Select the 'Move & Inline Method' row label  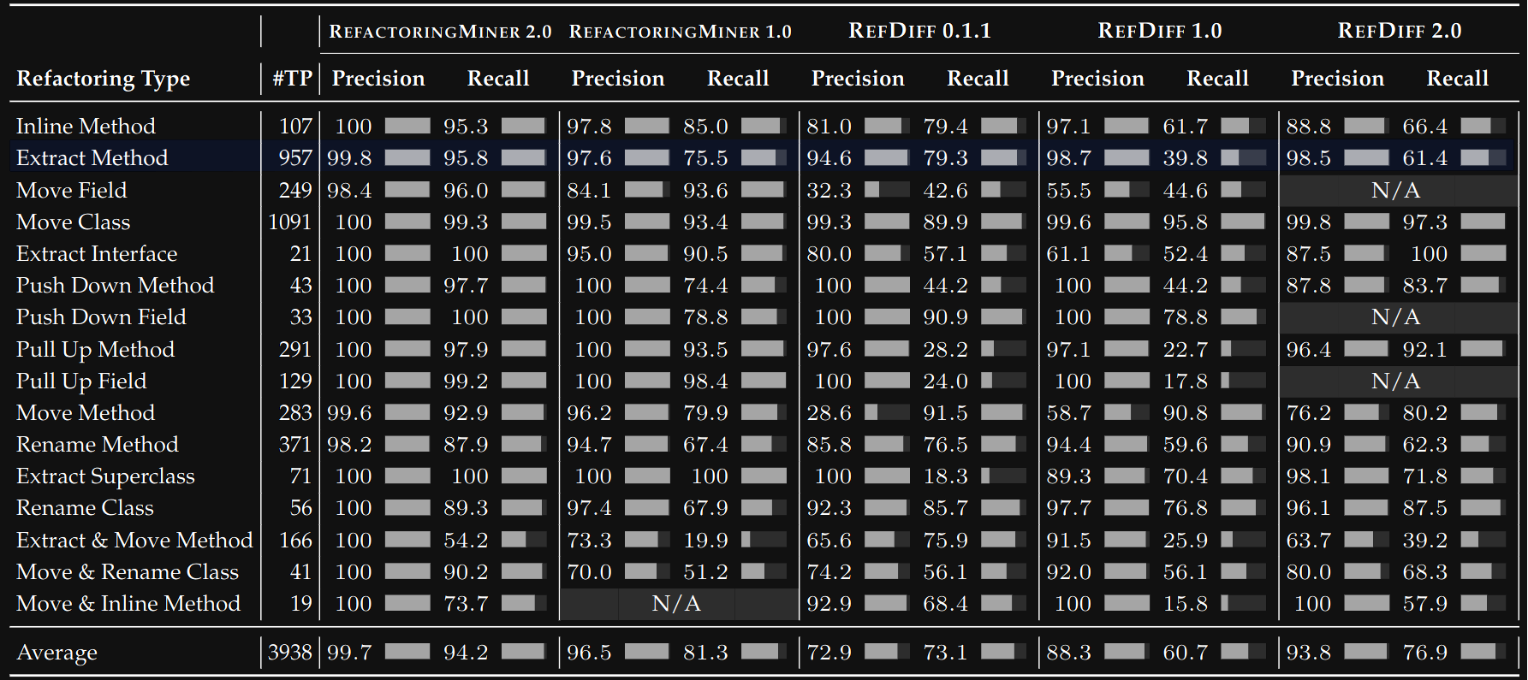(128, 604)
